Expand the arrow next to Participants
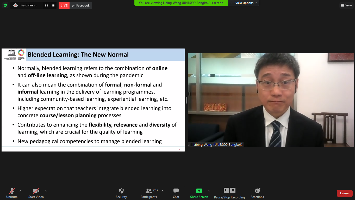Screen dimensions: 355x200 pos(163,191)
